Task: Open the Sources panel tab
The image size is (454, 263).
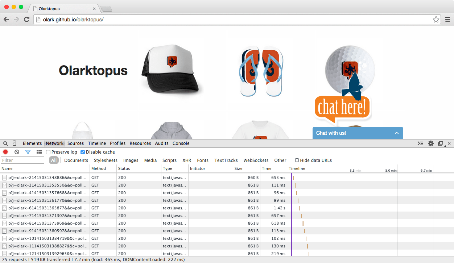Action: click(75, 143)
